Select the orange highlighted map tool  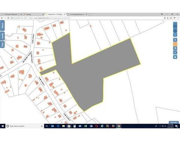[175, 44]
